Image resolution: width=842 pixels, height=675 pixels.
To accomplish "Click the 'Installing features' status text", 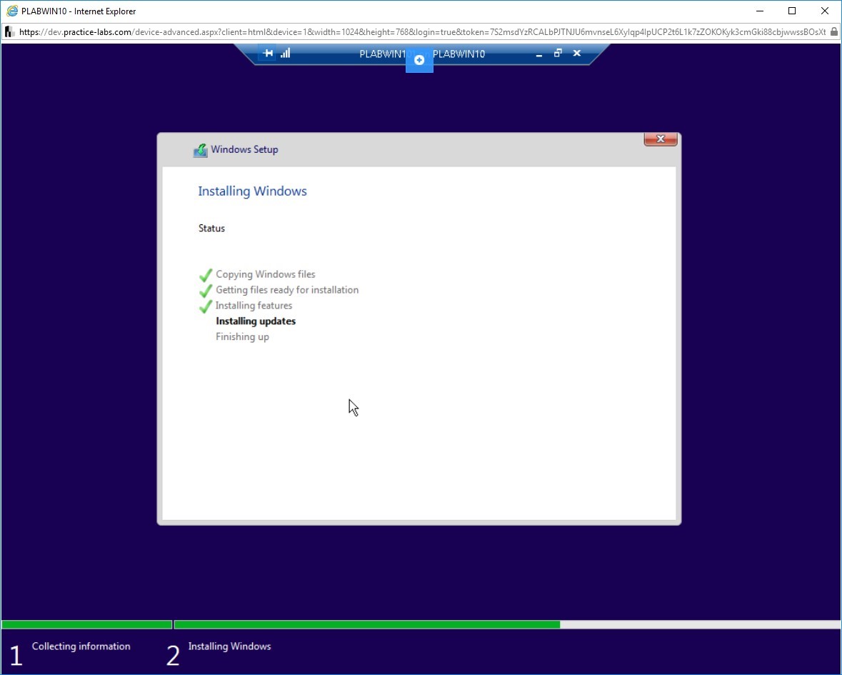I will click(254, 306).
